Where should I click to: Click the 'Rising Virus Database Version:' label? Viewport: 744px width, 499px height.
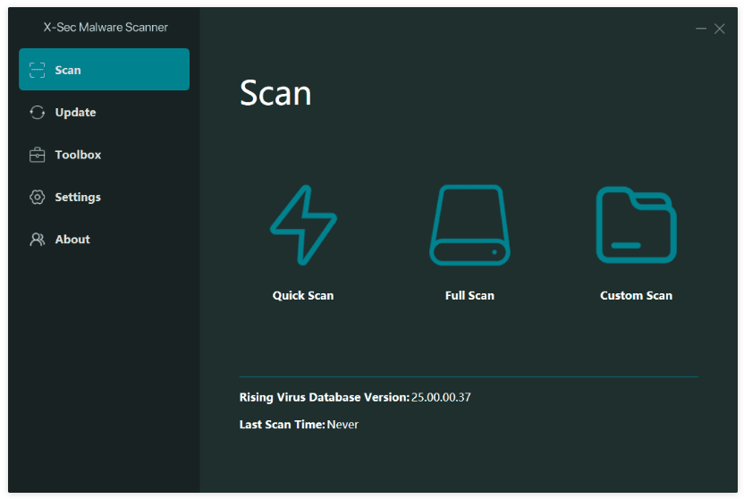324,397
